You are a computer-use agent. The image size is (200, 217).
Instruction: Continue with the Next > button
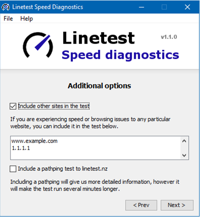pos(177,205)
